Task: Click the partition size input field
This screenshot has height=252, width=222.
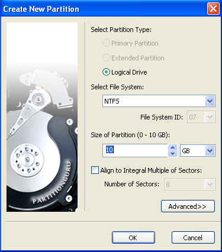Action: pos(135,150)
